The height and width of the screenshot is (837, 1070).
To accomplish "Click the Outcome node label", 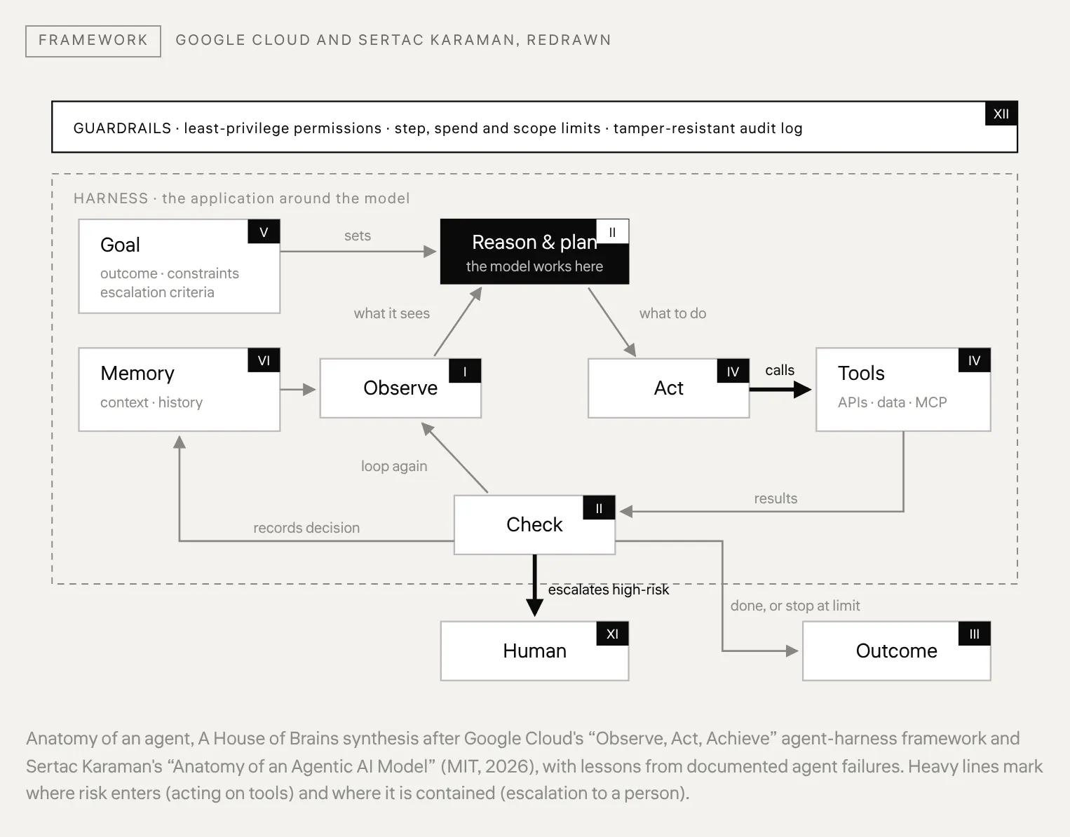I will click(x=896, y=651).
